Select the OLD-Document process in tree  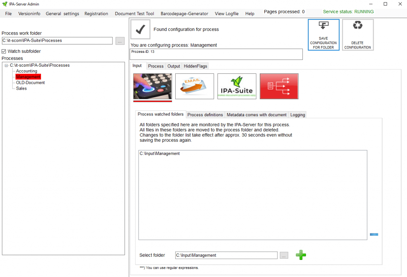point(30,83)
